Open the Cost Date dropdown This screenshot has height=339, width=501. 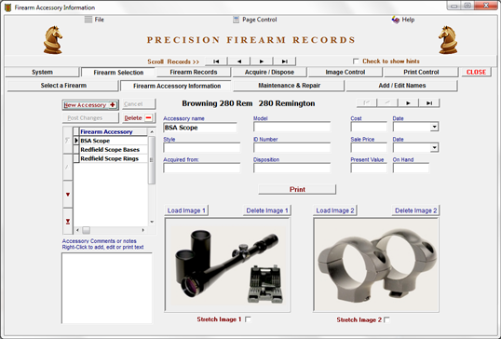pyautogui.click(x=434, y=127)
